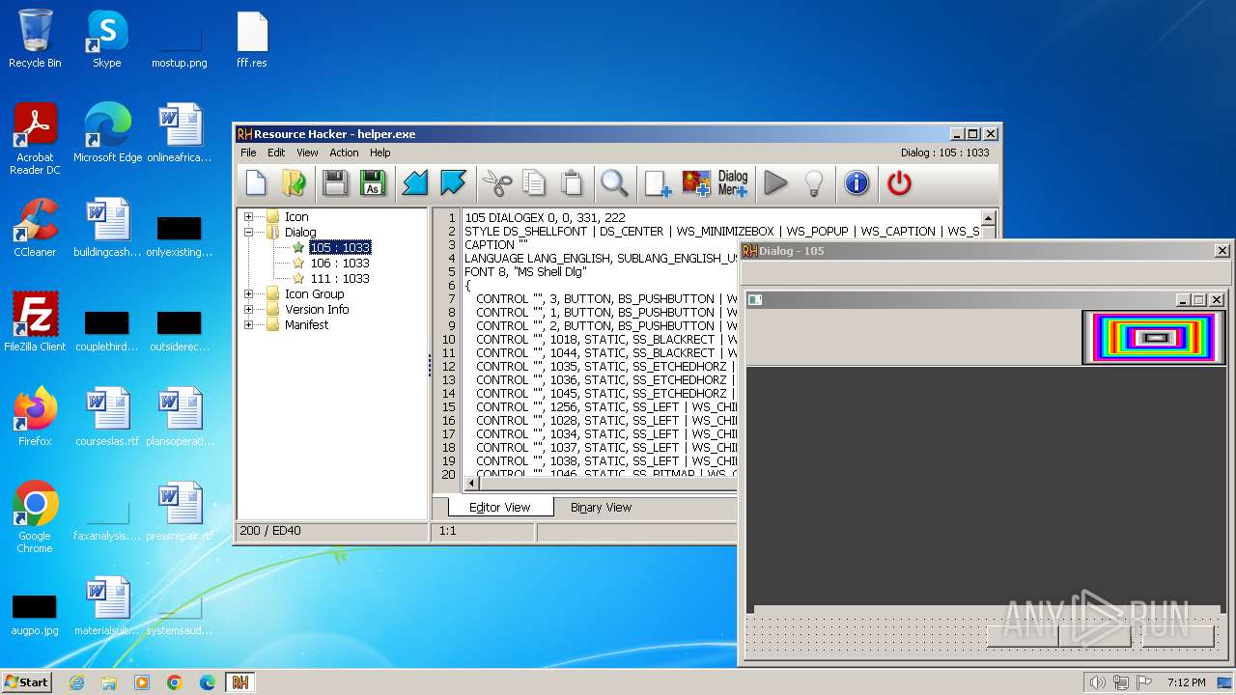The height and width of the screenshot is (695, 1236).
Task: Switch to the Editor View tab
Action: pyautogui.click(x=499, y=507)
